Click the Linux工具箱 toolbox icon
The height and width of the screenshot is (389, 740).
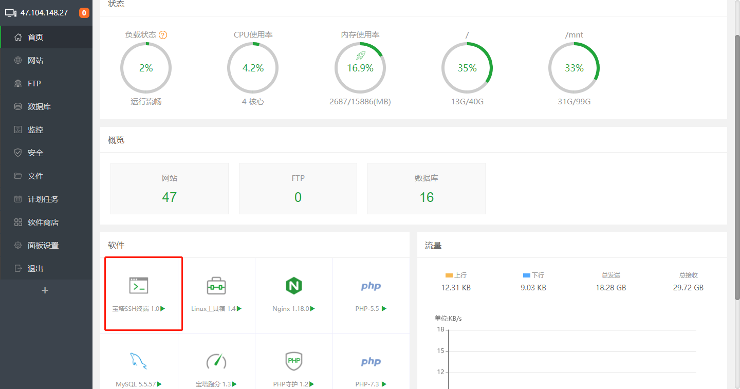point(216,286)
